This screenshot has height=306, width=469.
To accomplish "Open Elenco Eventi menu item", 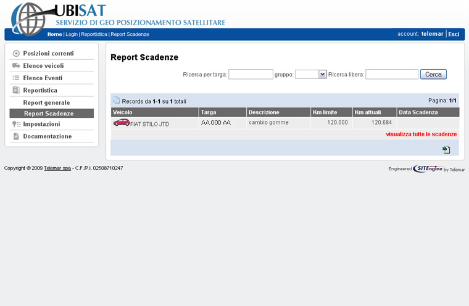I will [x=43, y=78].
